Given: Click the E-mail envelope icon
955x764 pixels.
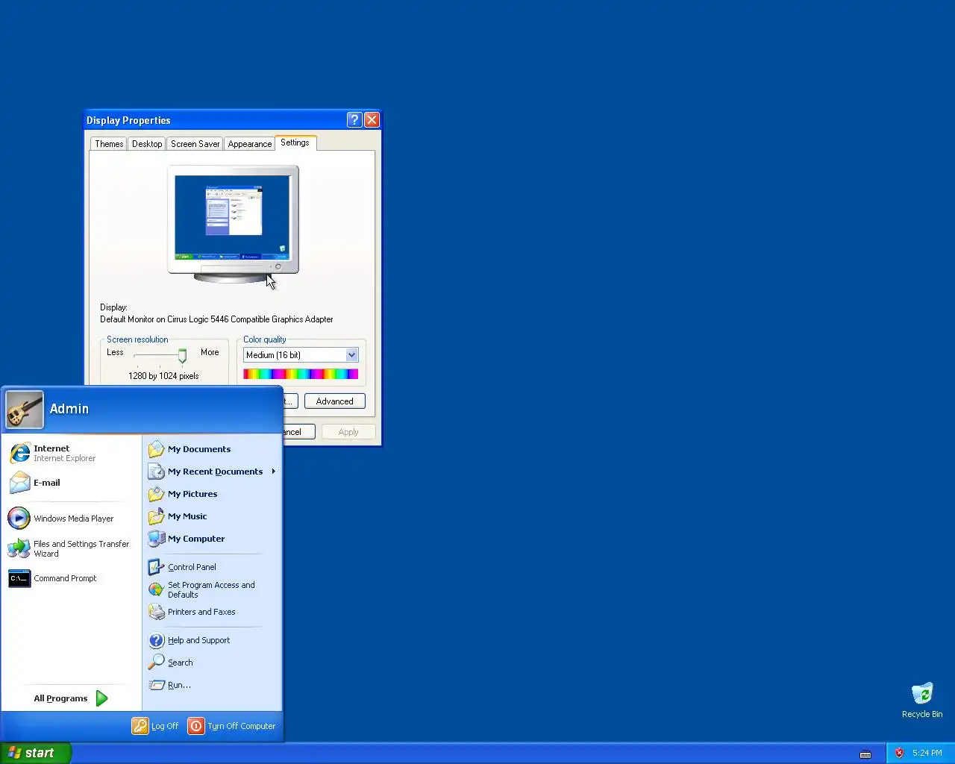Looking at the screenshot, I should tap(19, 483).
